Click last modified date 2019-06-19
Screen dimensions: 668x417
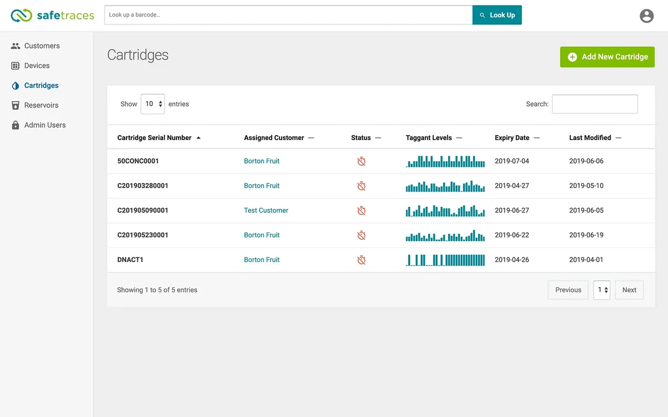(x=586, y=235)
